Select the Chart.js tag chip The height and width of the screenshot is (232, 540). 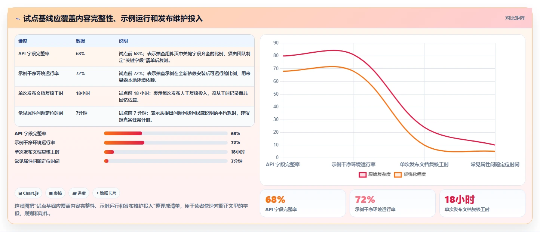(29, 193)
